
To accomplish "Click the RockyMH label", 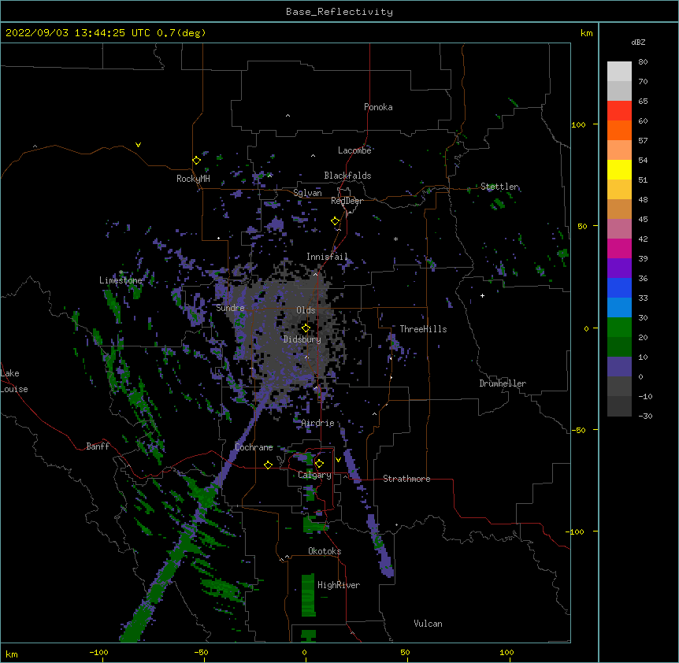I will pyautogui.click(x=193, y=179).
